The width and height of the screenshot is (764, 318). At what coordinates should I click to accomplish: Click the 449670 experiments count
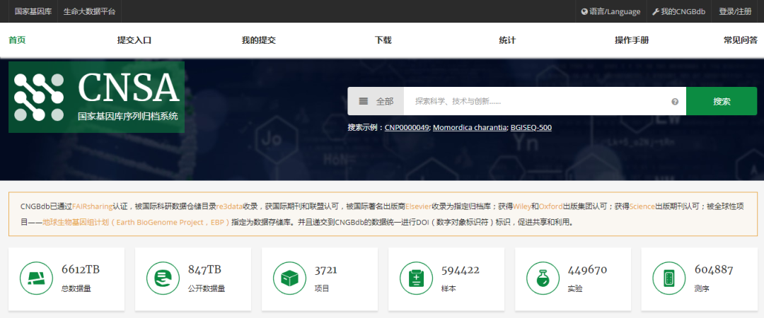point(587,270)
